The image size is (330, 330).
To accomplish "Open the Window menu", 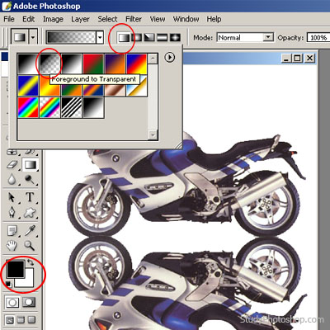I will [186, 19].
